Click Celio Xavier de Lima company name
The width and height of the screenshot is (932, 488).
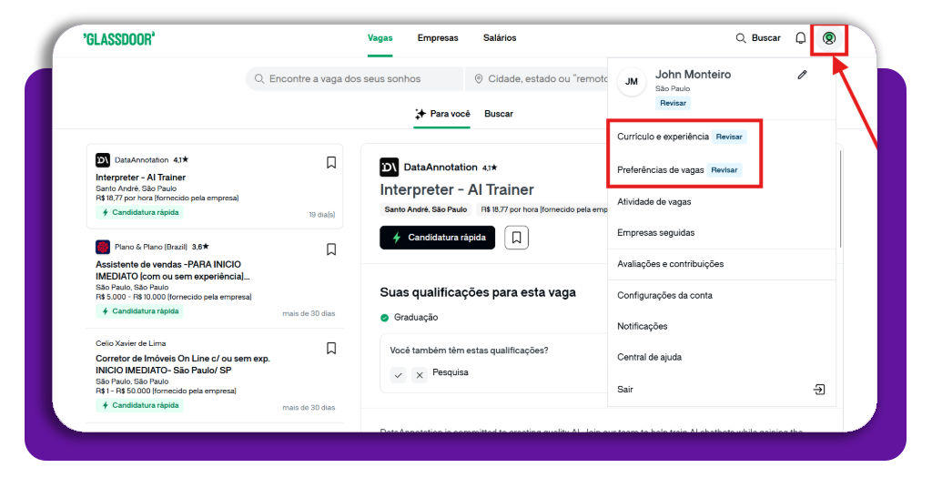click(131, 343)
